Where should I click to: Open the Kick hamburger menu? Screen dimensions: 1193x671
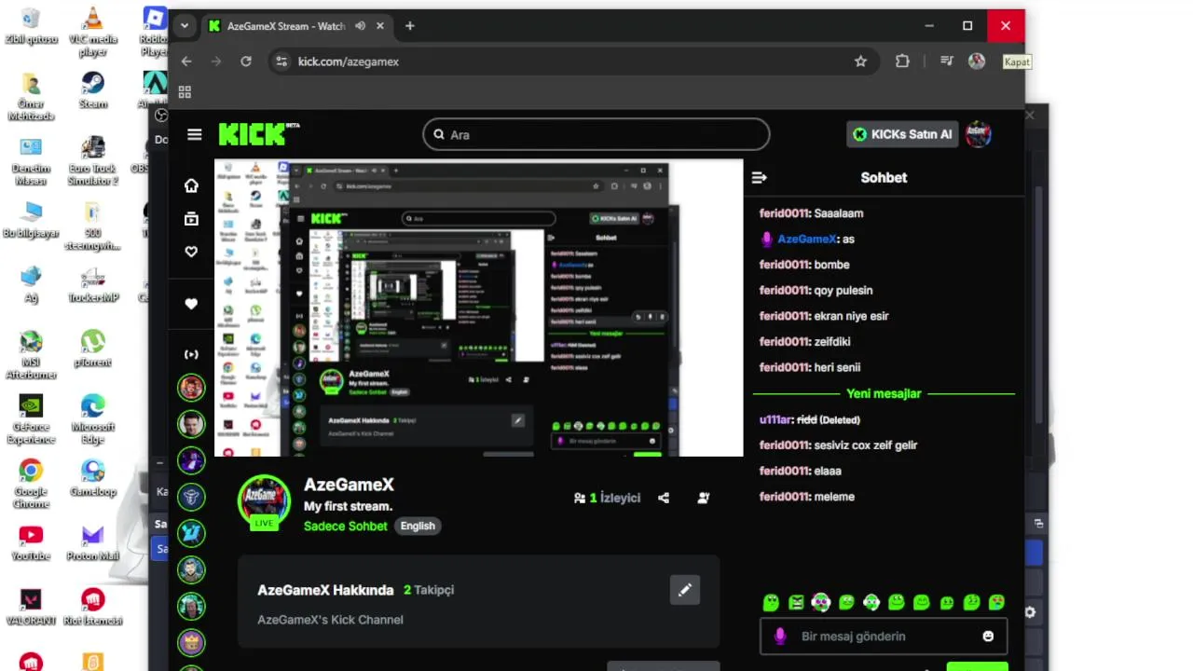[194, 134]
